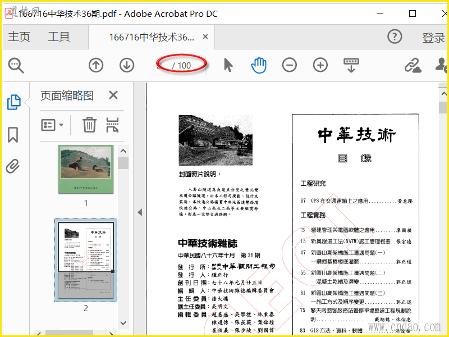Collapse the navigation pane with the left arrow

point(140,212)
